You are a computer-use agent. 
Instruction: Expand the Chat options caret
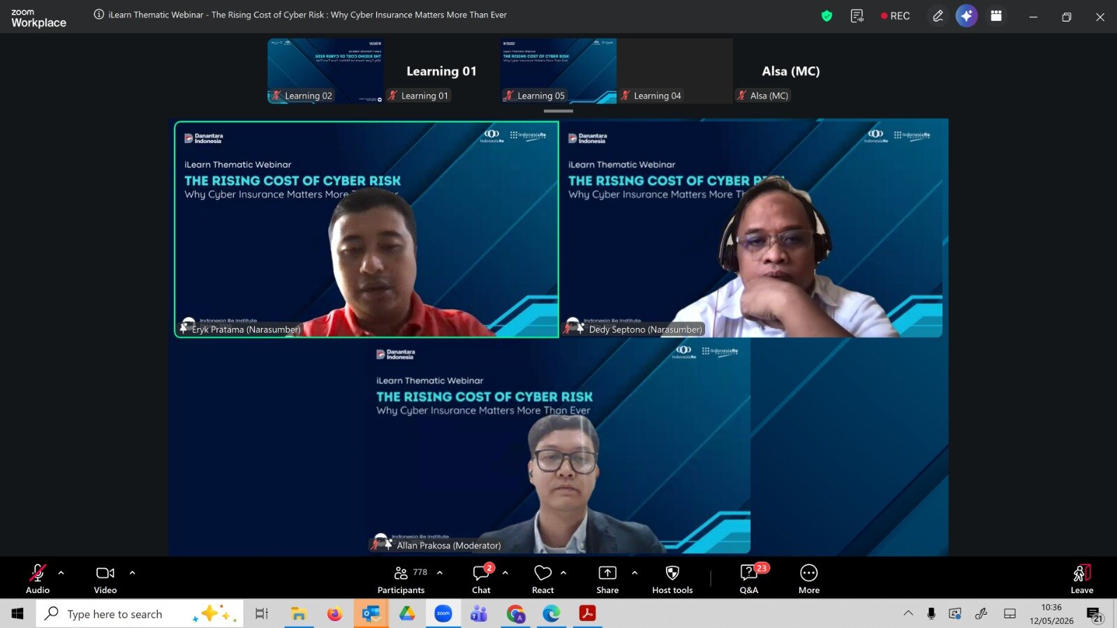pyautogui.click(x=505, y=573)
